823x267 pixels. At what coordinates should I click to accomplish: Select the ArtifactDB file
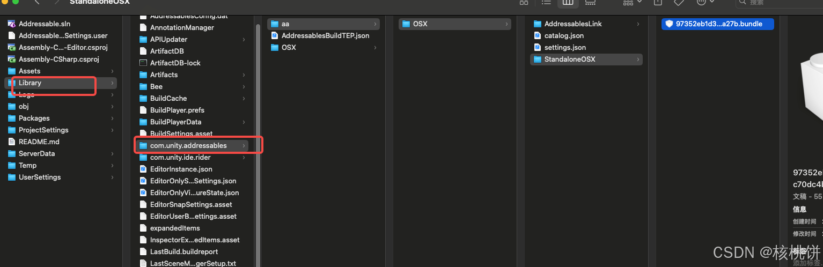(x=192, y=51)
